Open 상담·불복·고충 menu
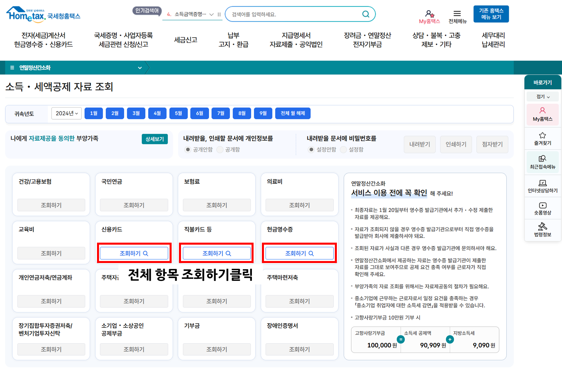Viewport: 562px width, 376px height. pyautogui.click(x=436, y=40)
